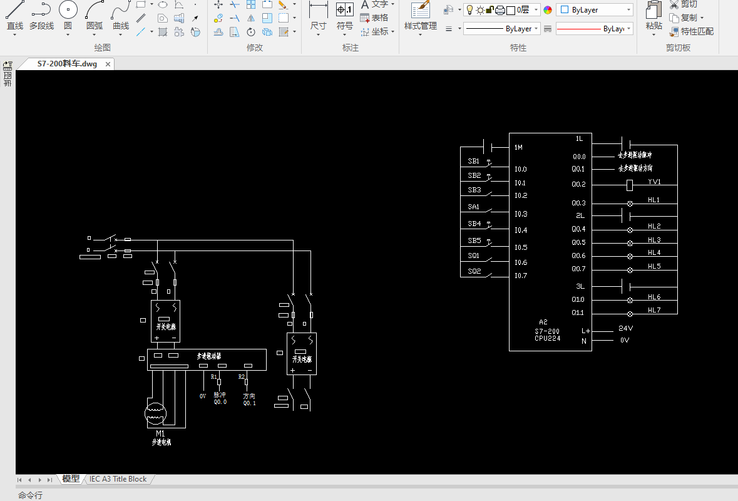Click the 剪切 (Cut) button
Screen dimensions: 738x501
click(683, 4)
